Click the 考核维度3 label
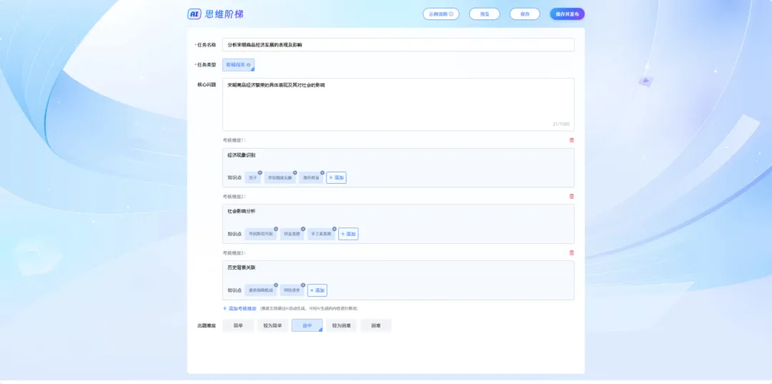 tap(234, 253)
